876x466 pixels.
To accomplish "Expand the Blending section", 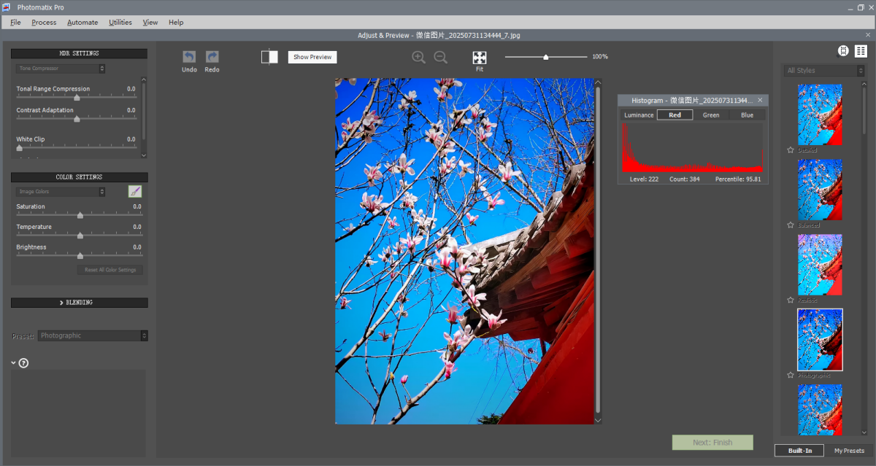I will tap(79, 303).
